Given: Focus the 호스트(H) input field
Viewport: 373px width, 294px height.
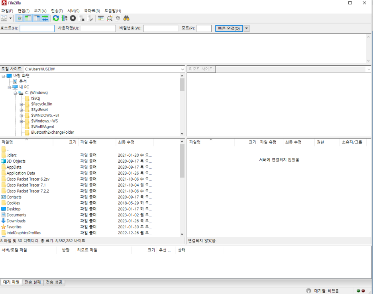Looking at the screenshot, I should click(x=37, y=29).
